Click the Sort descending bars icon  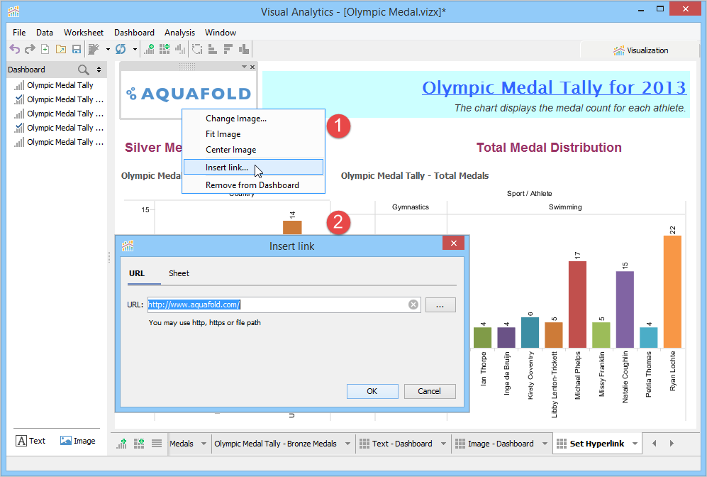click(228, 49)
